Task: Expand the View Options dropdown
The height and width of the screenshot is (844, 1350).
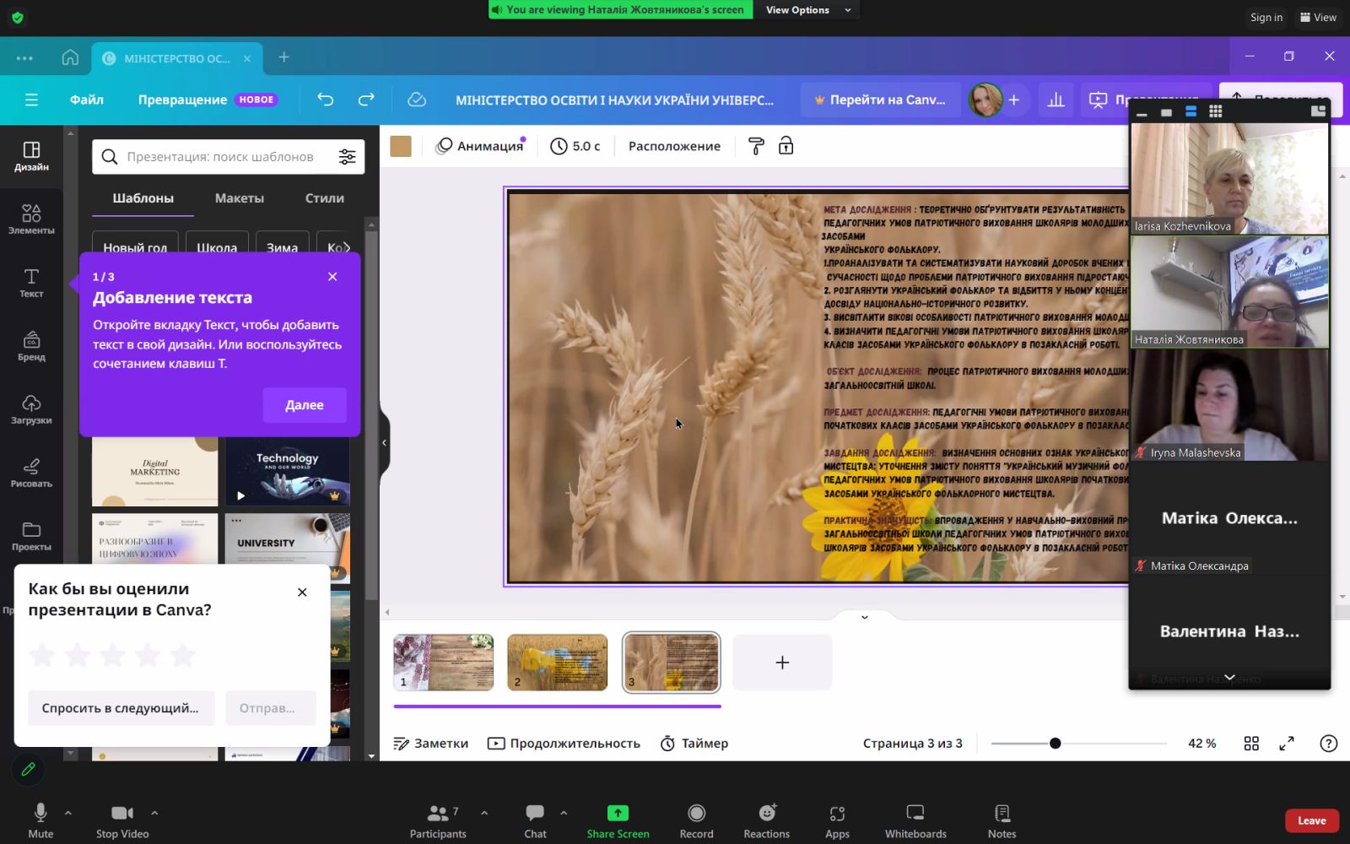Action: (x=808, y=10)
